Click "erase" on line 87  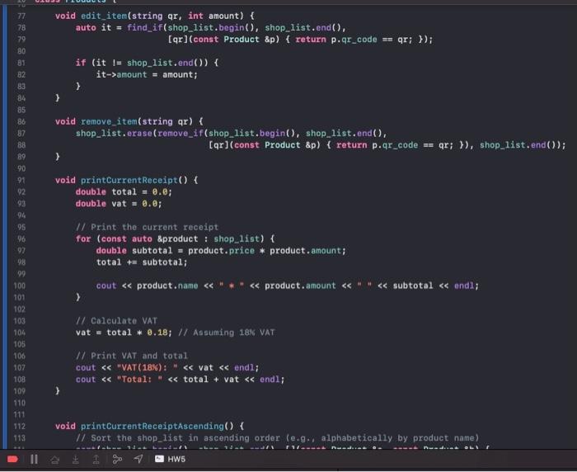pos(139,134)
